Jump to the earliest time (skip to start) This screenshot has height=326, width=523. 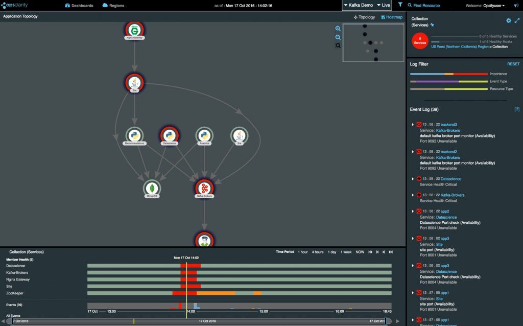(370, 252)
